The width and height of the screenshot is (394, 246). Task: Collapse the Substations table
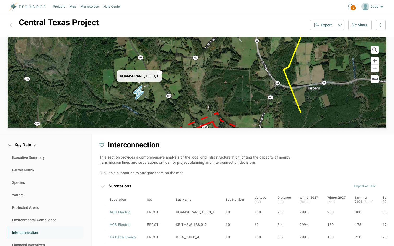tap(102, 186)
